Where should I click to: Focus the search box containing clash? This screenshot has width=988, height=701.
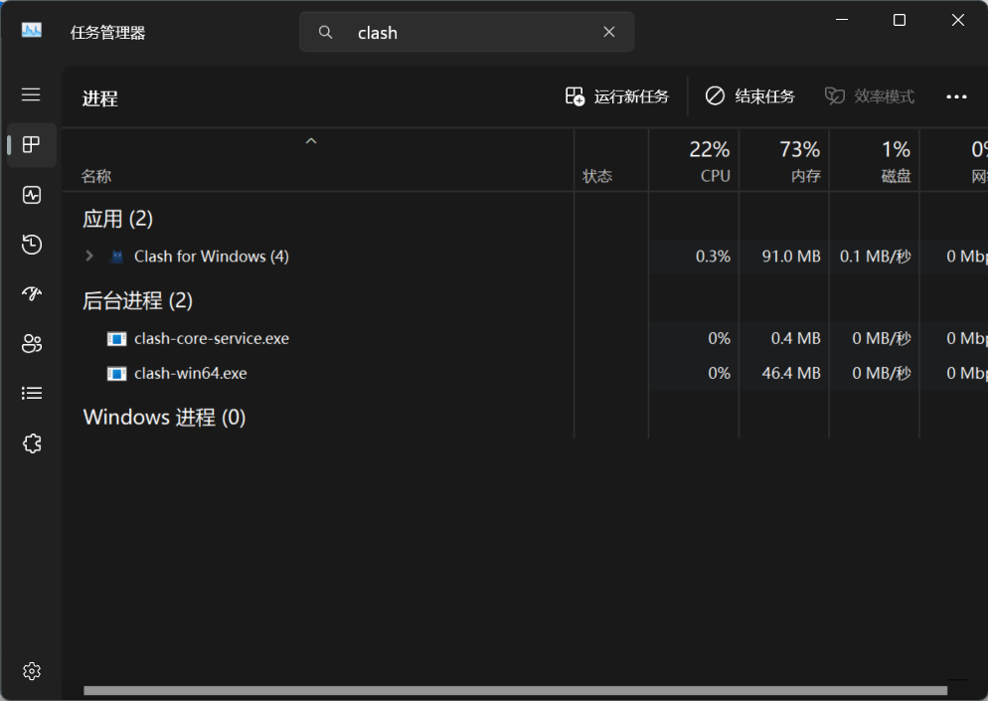(x=466, y=32)
